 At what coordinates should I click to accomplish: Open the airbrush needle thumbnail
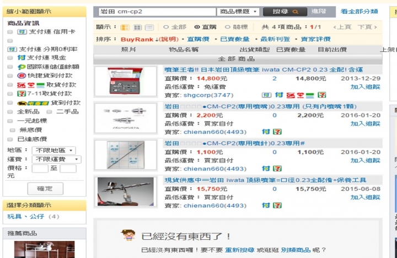tap(125, 155)
